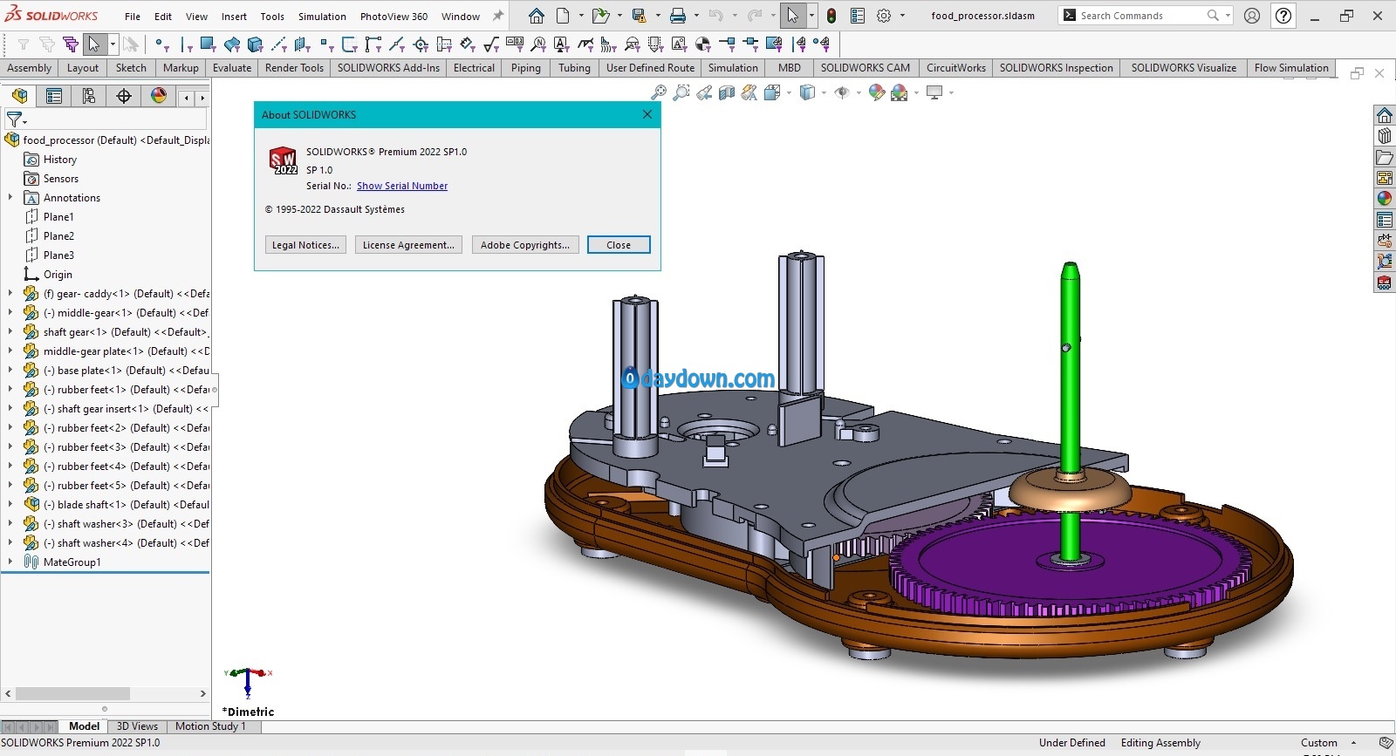The width and height of the screenshot is (1396, 756).
Task: Open the Custom unit system status entry
Action: coord(1328,743)
